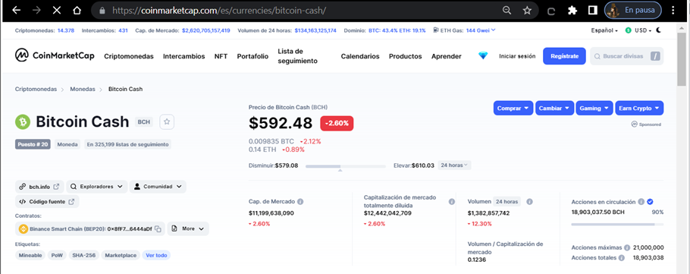
Task: Open NFT menu item
Action: point(221,56)
